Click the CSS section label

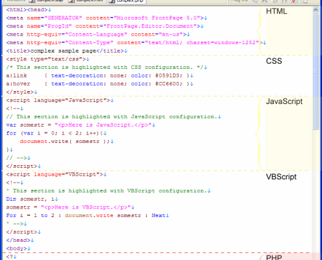(x=274, y=61)
